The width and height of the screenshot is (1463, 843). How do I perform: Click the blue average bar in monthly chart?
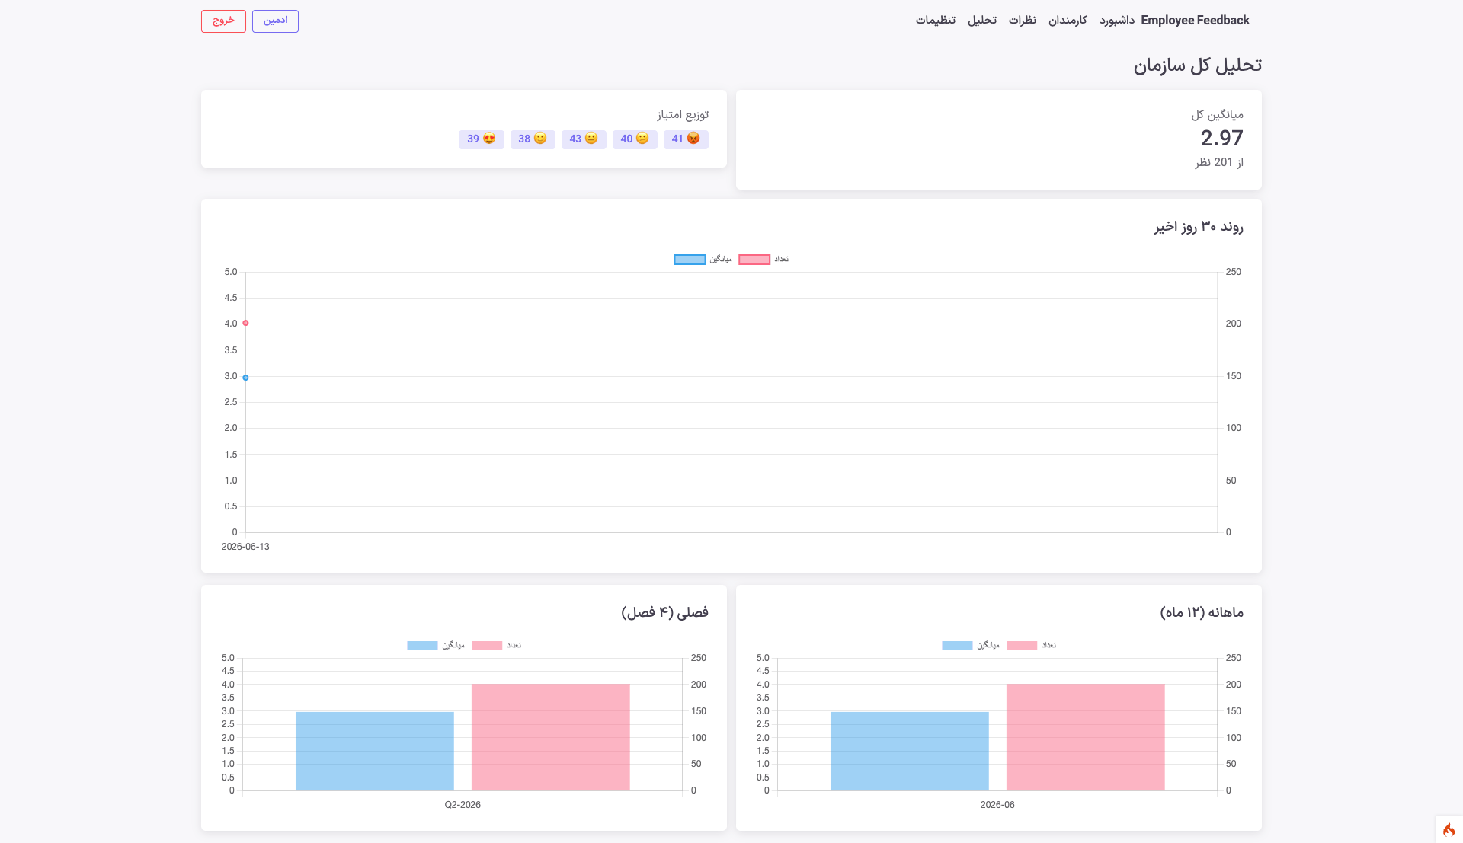(x=910, y=751)
